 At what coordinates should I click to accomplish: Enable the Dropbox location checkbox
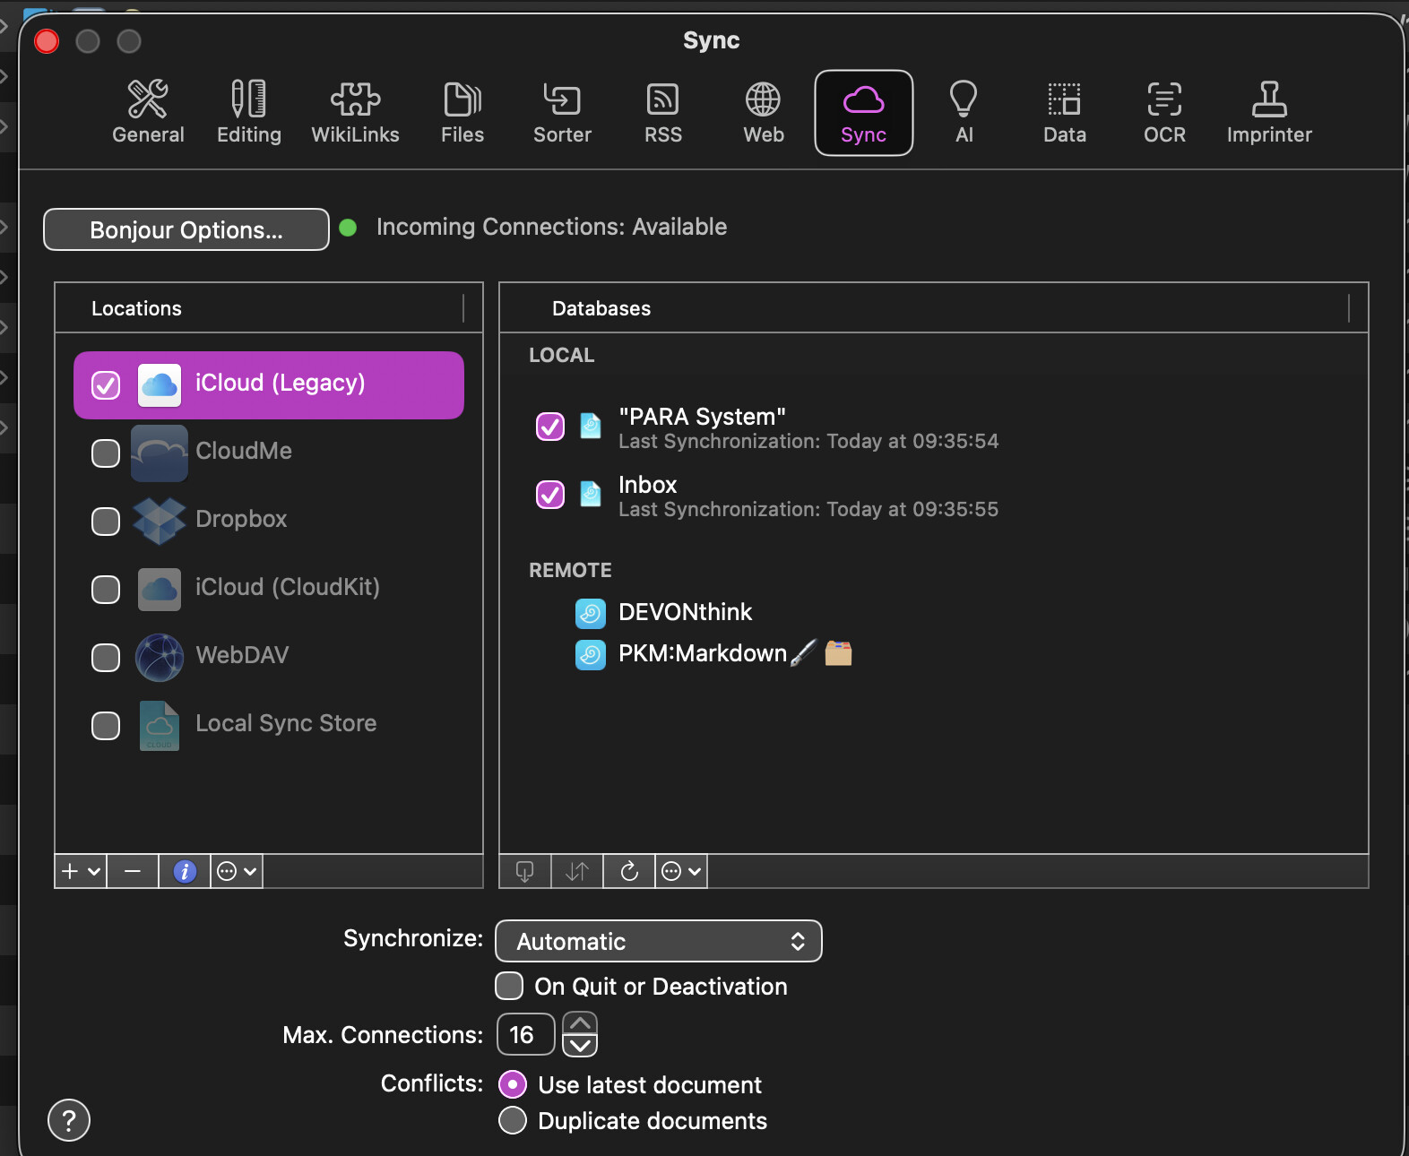tap(106, 521)
